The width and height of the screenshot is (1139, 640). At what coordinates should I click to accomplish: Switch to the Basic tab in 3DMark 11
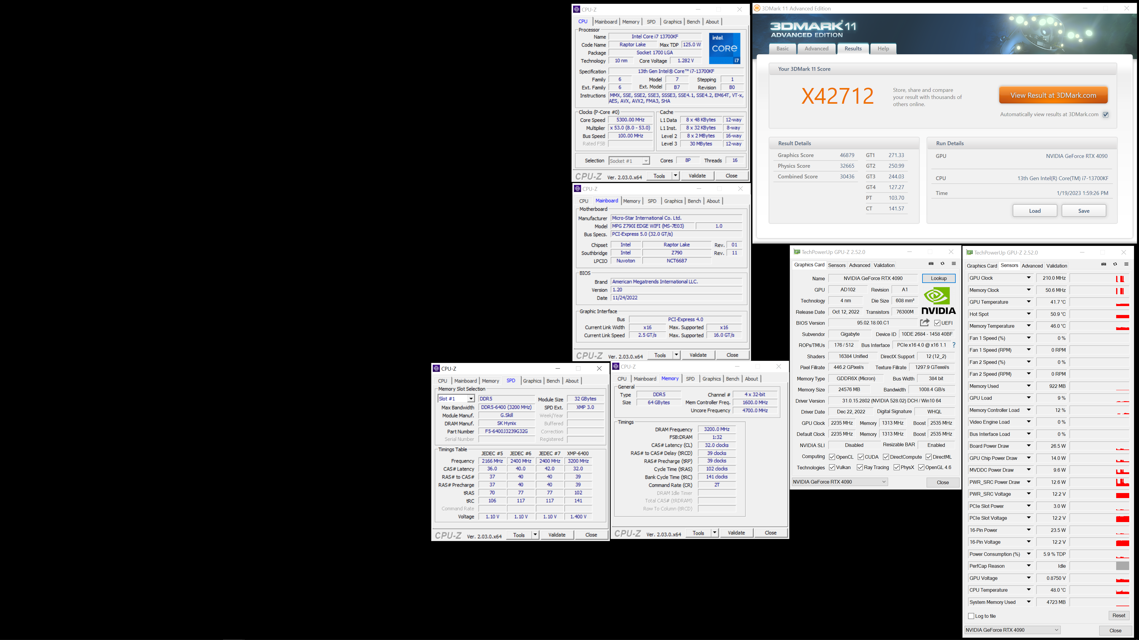782,49
